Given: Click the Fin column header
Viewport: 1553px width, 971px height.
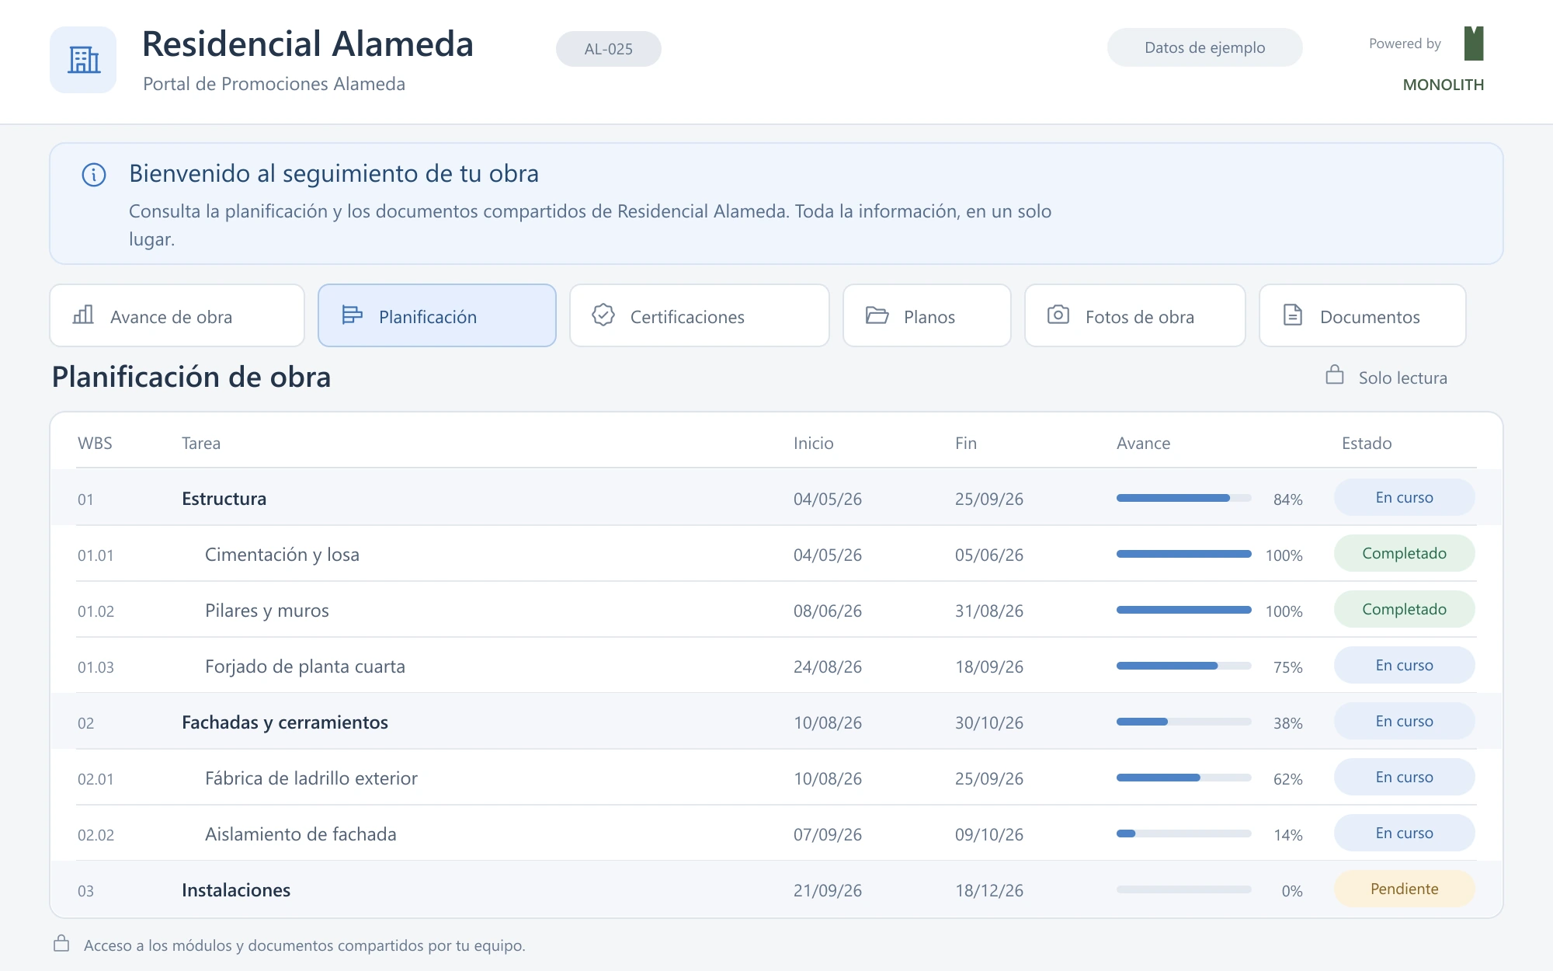Looking at the screenshot, I should [966, 444].
